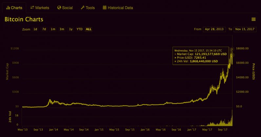Set chart zoom to 7d
The image size is (261, 137).
pos(44,29)
